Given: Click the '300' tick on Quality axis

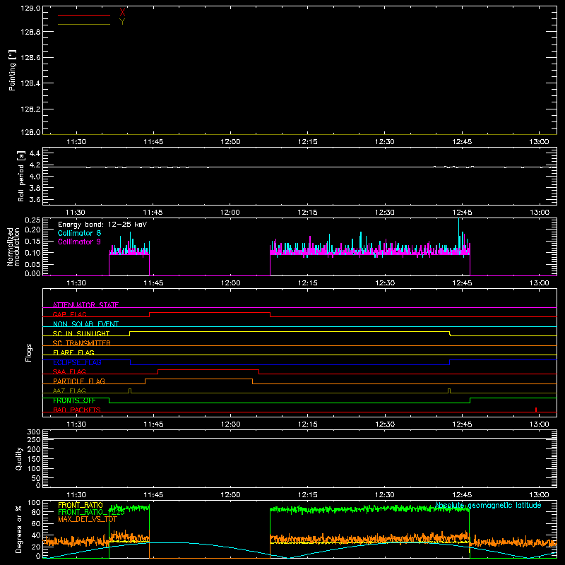Looking at the screenshot, I should [x=34, y=432].
